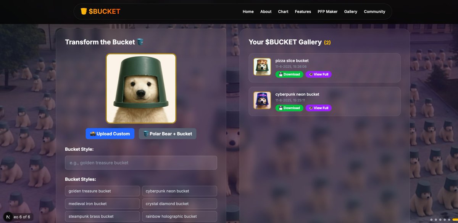Open the Chart nav link
This screenshot has width=458, height=223.
283,11
